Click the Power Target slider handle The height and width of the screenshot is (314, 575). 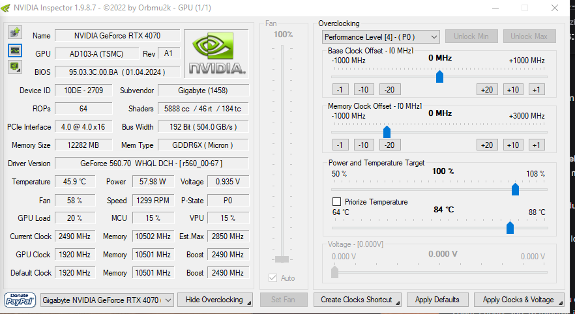click(x=515, y=189)
